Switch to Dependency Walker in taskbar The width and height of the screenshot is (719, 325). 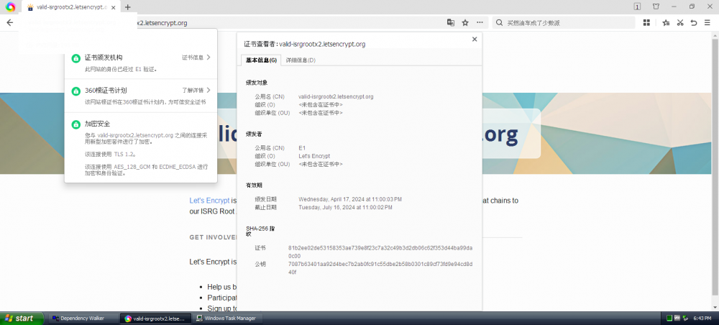tap(79, 318)
